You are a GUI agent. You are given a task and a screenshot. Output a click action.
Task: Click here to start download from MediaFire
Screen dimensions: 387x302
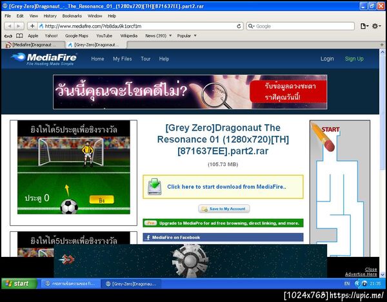(x=223, y=187)
